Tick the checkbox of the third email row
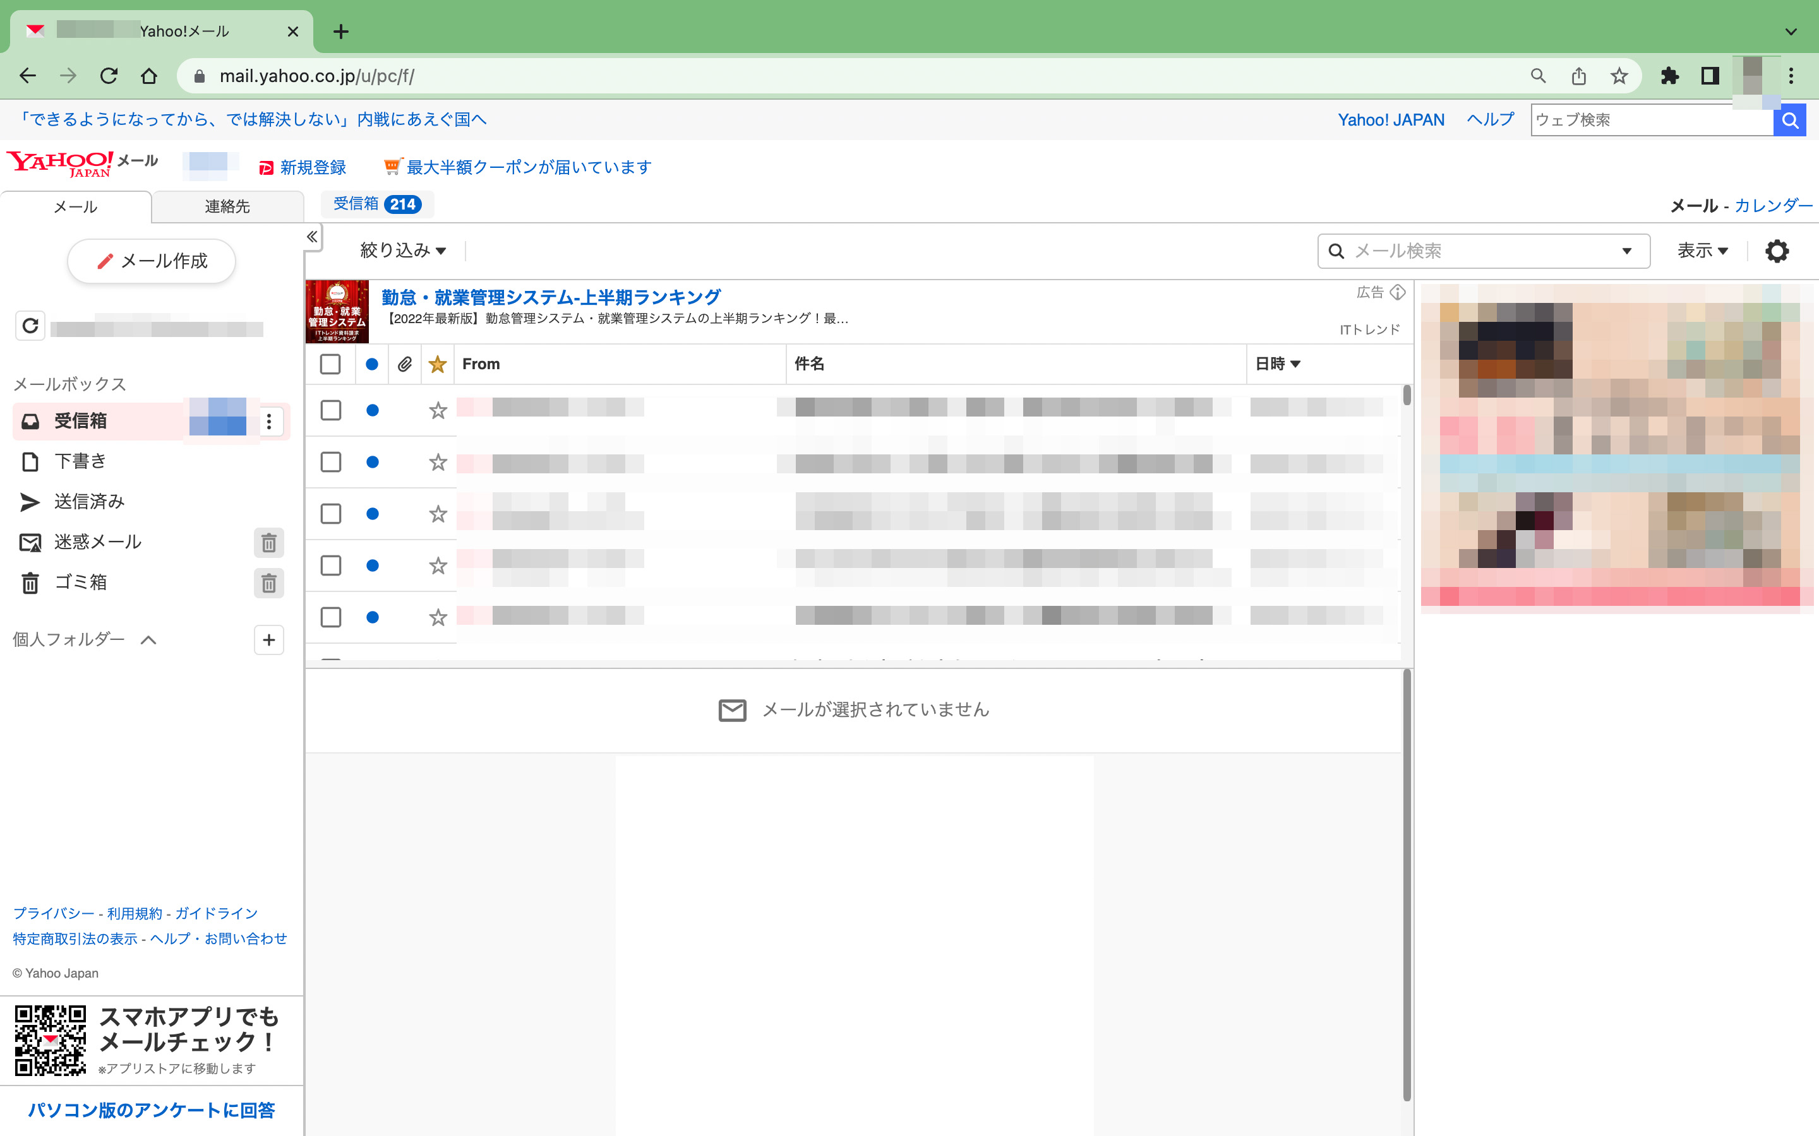1819x1136 pixels. coord(331,514)
